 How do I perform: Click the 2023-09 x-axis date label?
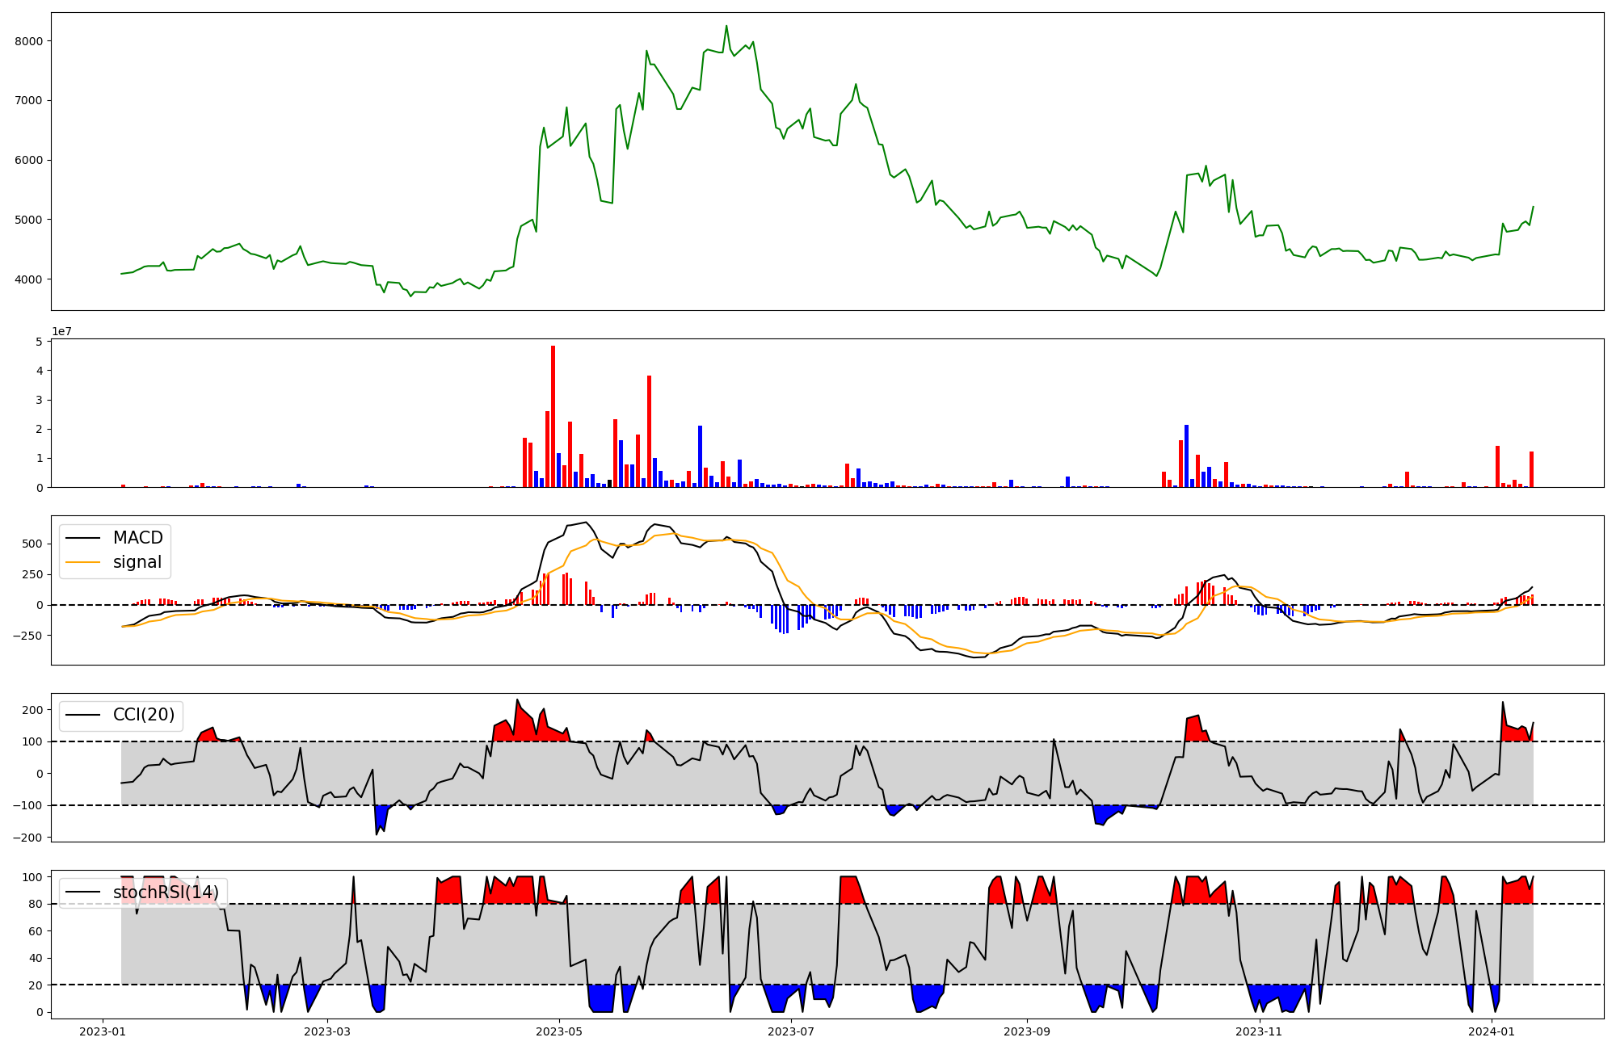tap(1026, 1031)
